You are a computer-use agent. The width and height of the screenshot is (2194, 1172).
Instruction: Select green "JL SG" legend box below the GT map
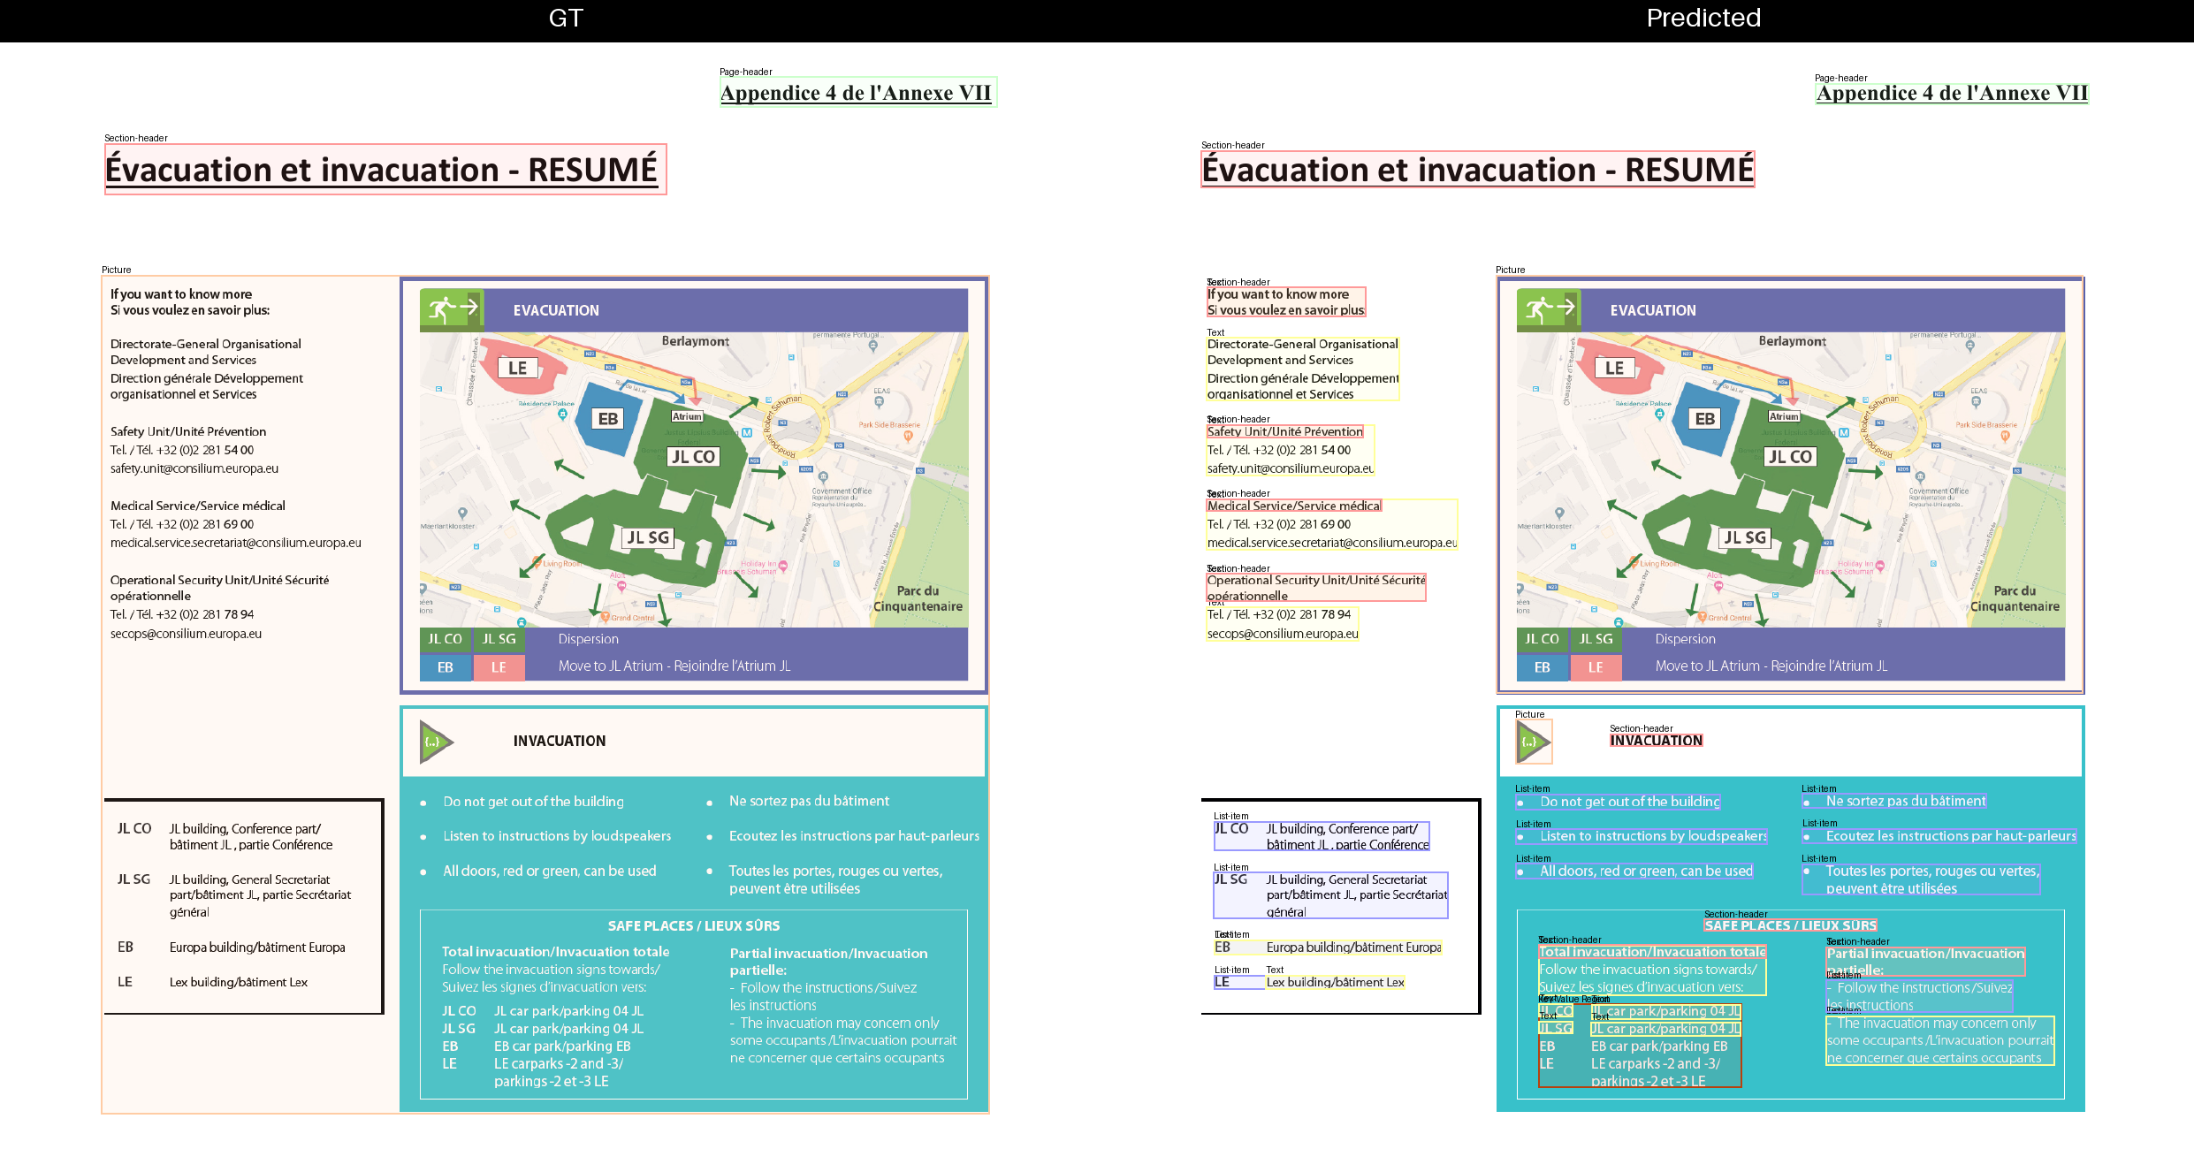(x=499, y=639)
